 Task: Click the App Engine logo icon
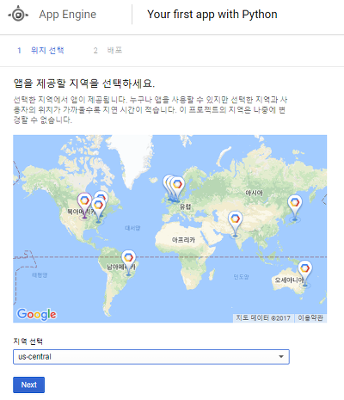[x=18, y=15]
